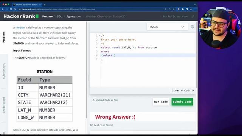Click the browser forward arrow

click(x=7, y=9)
